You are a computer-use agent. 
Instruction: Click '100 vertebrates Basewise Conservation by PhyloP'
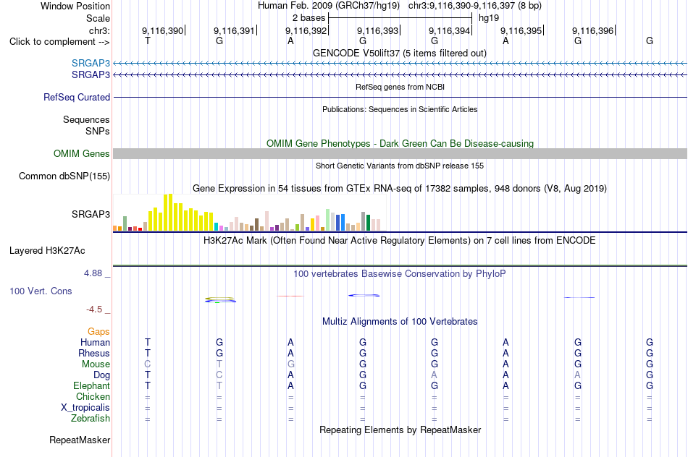tap(400, 274)
